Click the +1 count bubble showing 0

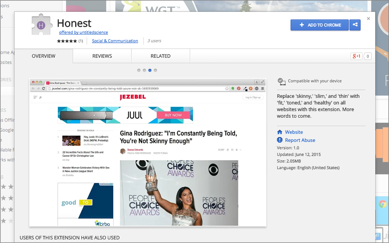coord(368,56)
